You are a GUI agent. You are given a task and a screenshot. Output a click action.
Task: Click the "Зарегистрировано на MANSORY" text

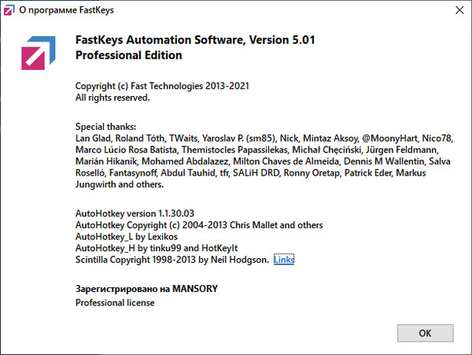[x=146, y=289]
